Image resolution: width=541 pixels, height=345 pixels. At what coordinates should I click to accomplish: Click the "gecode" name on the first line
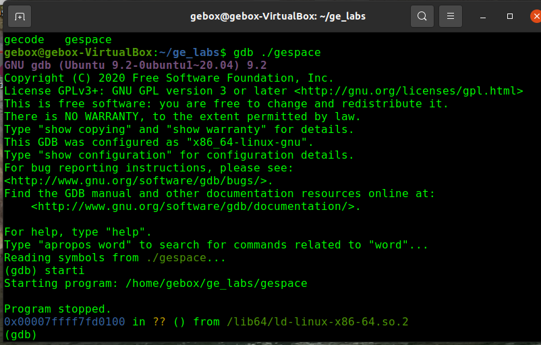(24, 40)
